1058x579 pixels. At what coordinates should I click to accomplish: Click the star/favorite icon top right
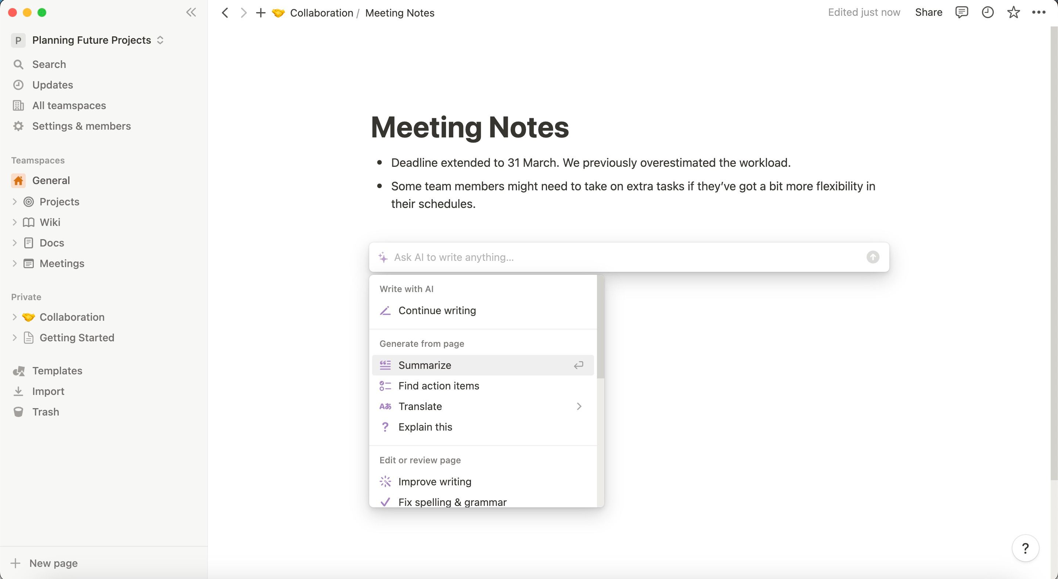[1014, 13]
